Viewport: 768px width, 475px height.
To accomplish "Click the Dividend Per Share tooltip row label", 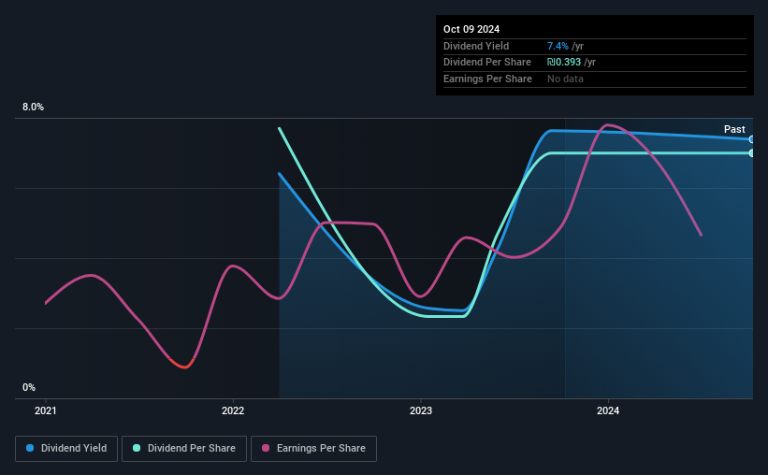I will pos(486,63).
